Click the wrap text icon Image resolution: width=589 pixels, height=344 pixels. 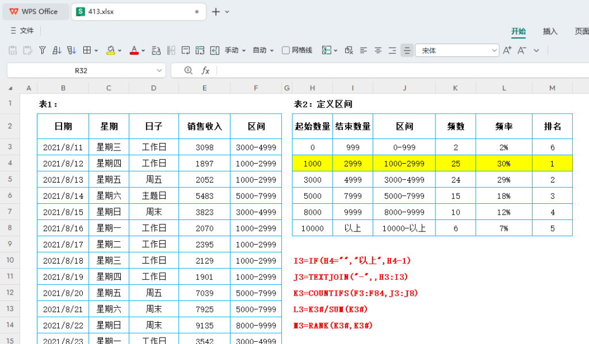[x=186, y=51]
